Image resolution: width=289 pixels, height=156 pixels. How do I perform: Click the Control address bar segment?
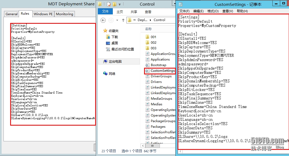159,20
